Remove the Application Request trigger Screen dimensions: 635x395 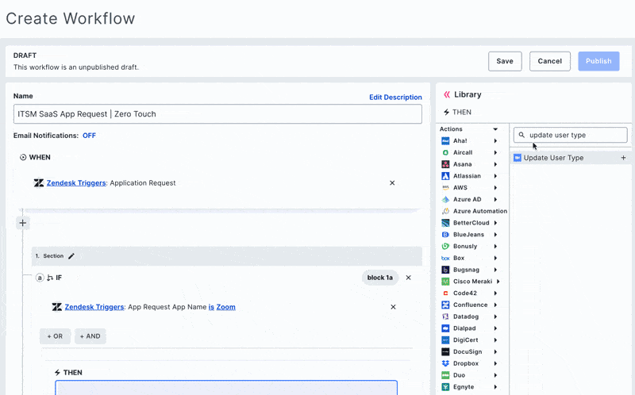coord(392,183)
